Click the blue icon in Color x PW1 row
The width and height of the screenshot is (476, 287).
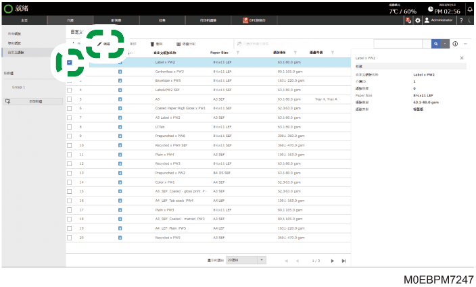120,182
